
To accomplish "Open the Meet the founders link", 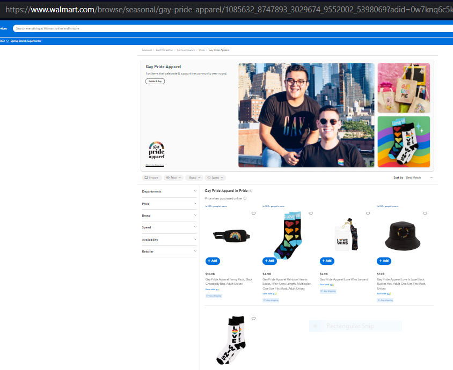I will [x=155, y=165].
